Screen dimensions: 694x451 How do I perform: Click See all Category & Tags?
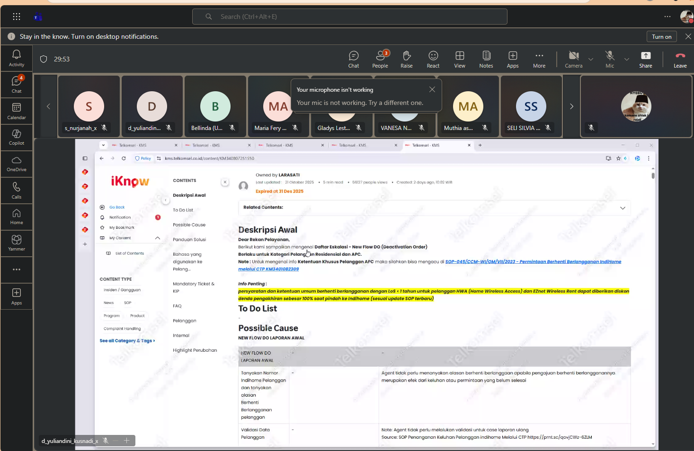[x=127, y=340]
